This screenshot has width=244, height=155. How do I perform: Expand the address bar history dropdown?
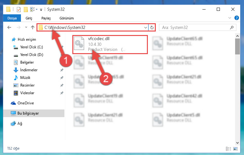click(x=146, y=28)
